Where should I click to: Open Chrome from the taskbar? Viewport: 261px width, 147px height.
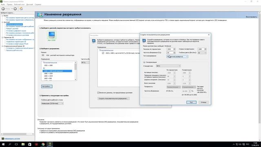tap(43, 144)
